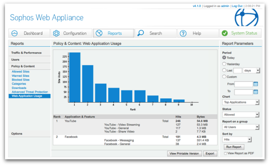Click the Log Out link
The height and width of the screenshot is (166, 270).
(x=237, y=6)
